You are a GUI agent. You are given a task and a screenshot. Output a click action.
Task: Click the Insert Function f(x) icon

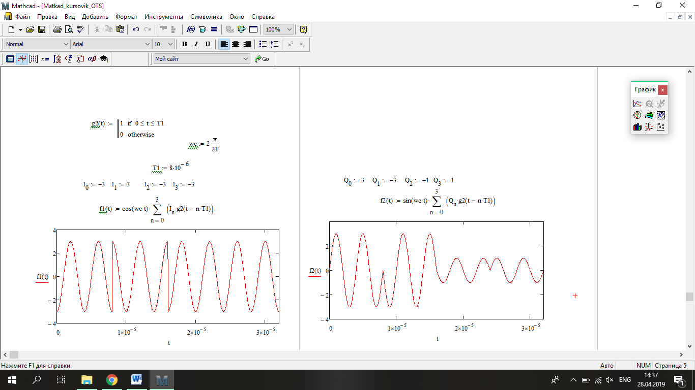[191, 29]
